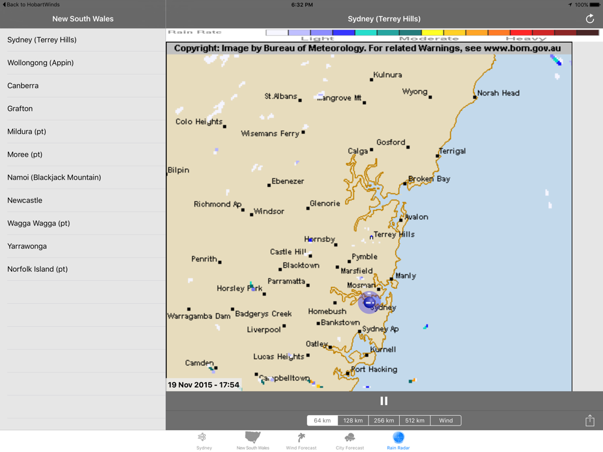
Task: Open the Grafton radar
Action: pos(83,108)
